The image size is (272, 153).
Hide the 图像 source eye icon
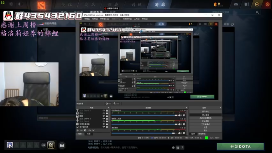104,116
